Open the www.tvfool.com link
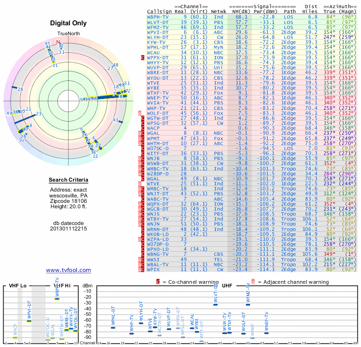The width and height of the screenshot is (361, 347). tap(68, 270)
